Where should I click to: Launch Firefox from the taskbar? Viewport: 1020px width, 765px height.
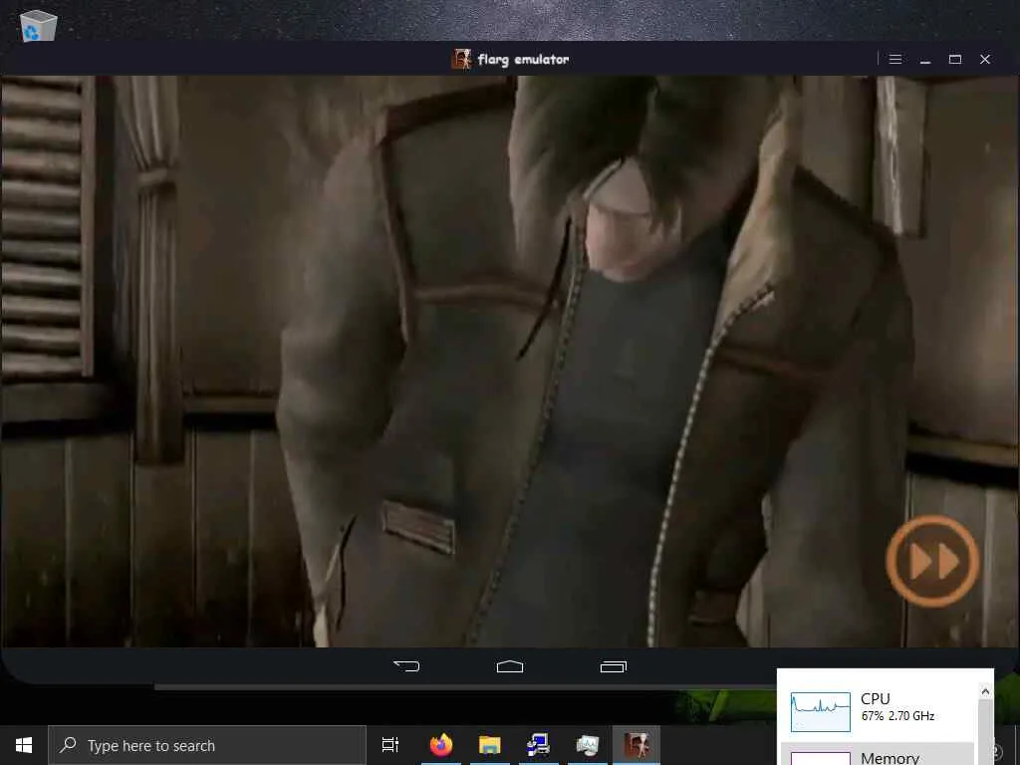[441, 745]
